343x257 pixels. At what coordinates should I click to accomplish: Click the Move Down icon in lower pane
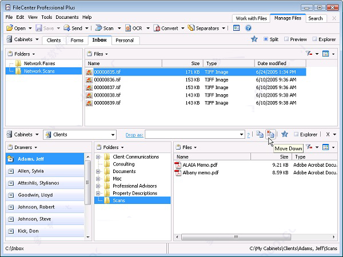click(270, 134)
